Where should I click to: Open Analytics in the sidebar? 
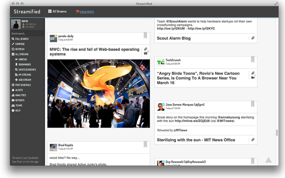tap(19, 95)
